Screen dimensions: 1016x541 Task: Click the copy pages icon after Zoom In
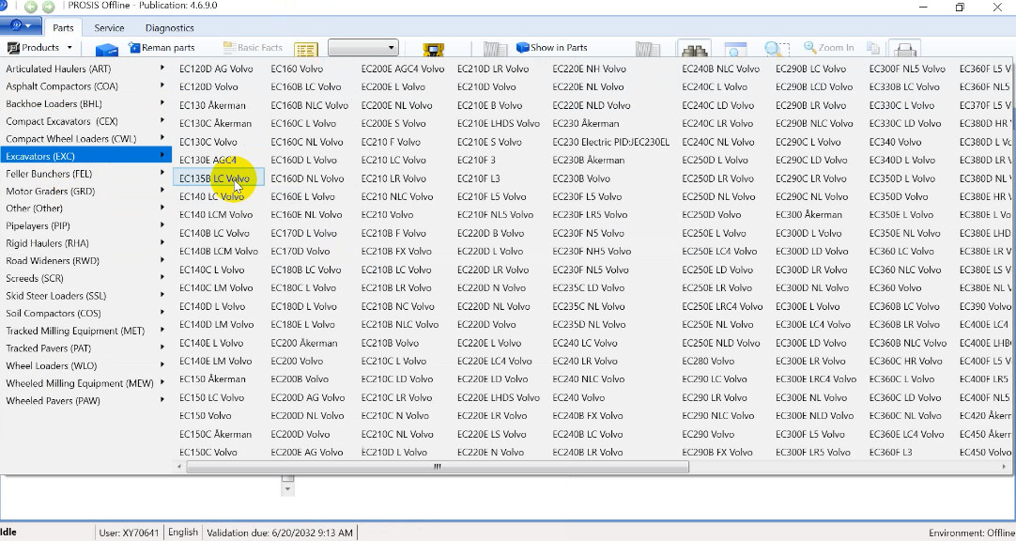coord(872,49)
